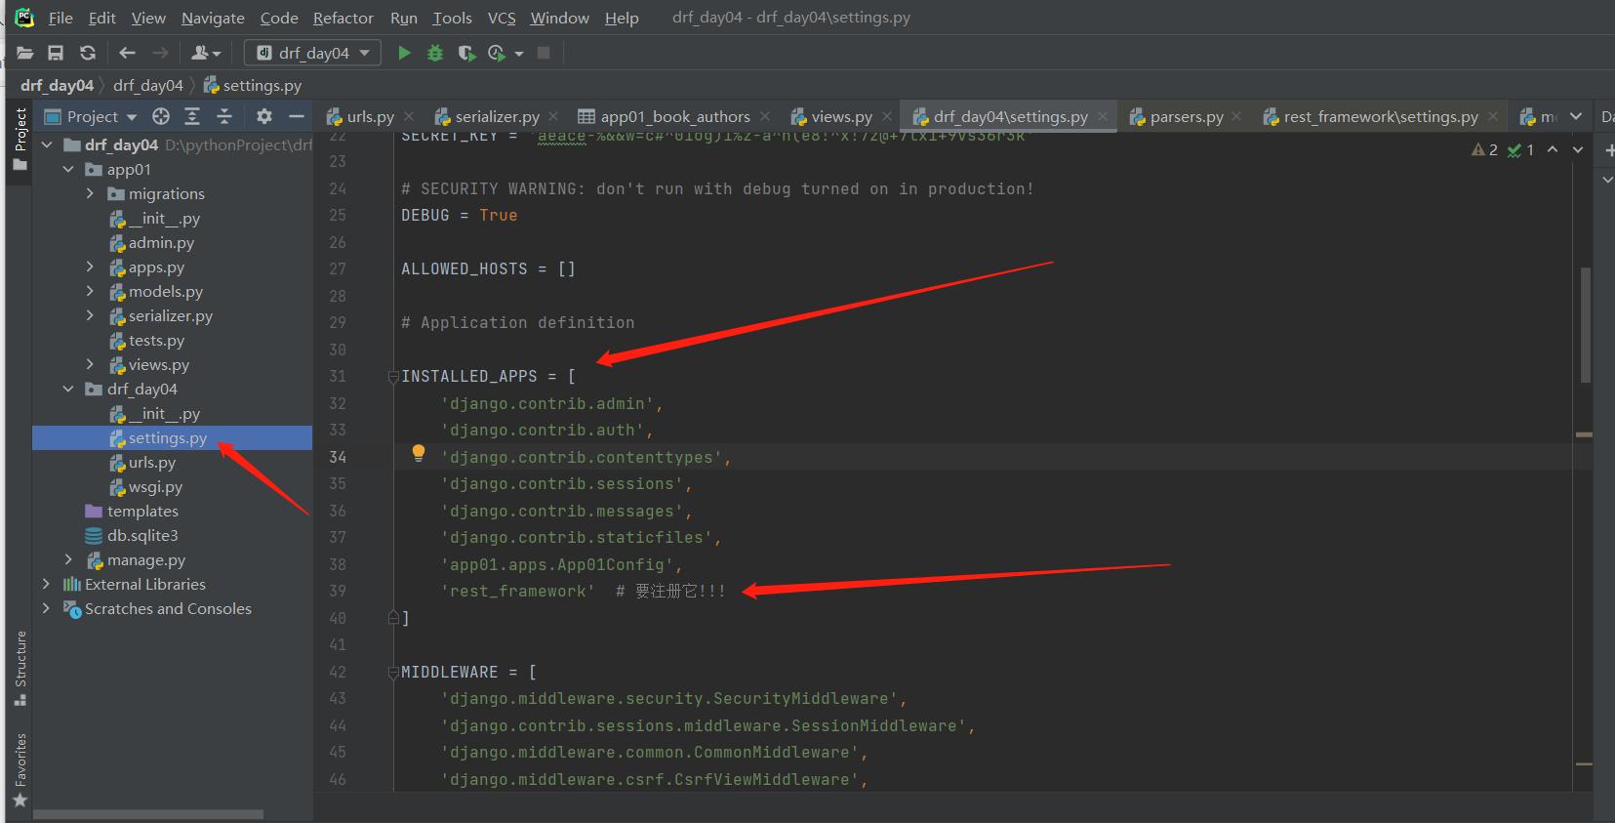Expand Scratches and Consoles node

tap(46, 608)
